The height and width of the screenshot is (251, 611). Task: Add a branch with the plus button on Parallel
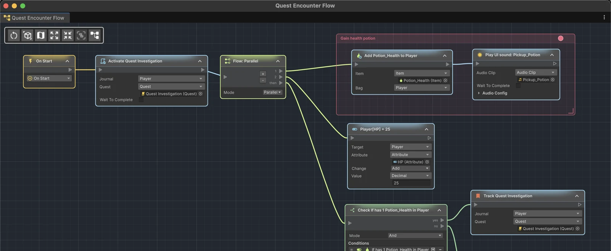coord(263,74)
